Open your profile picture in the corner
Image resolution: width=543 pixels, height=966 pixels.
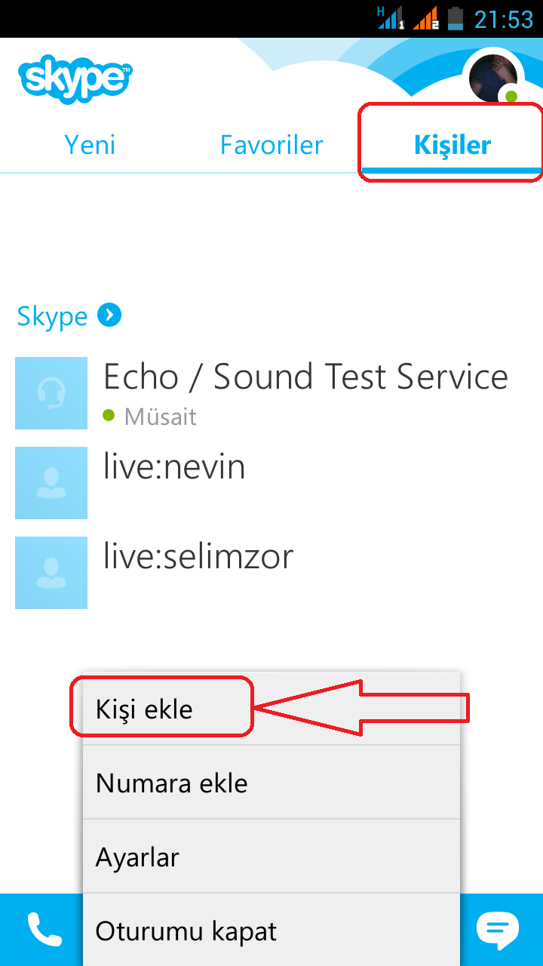494,75
